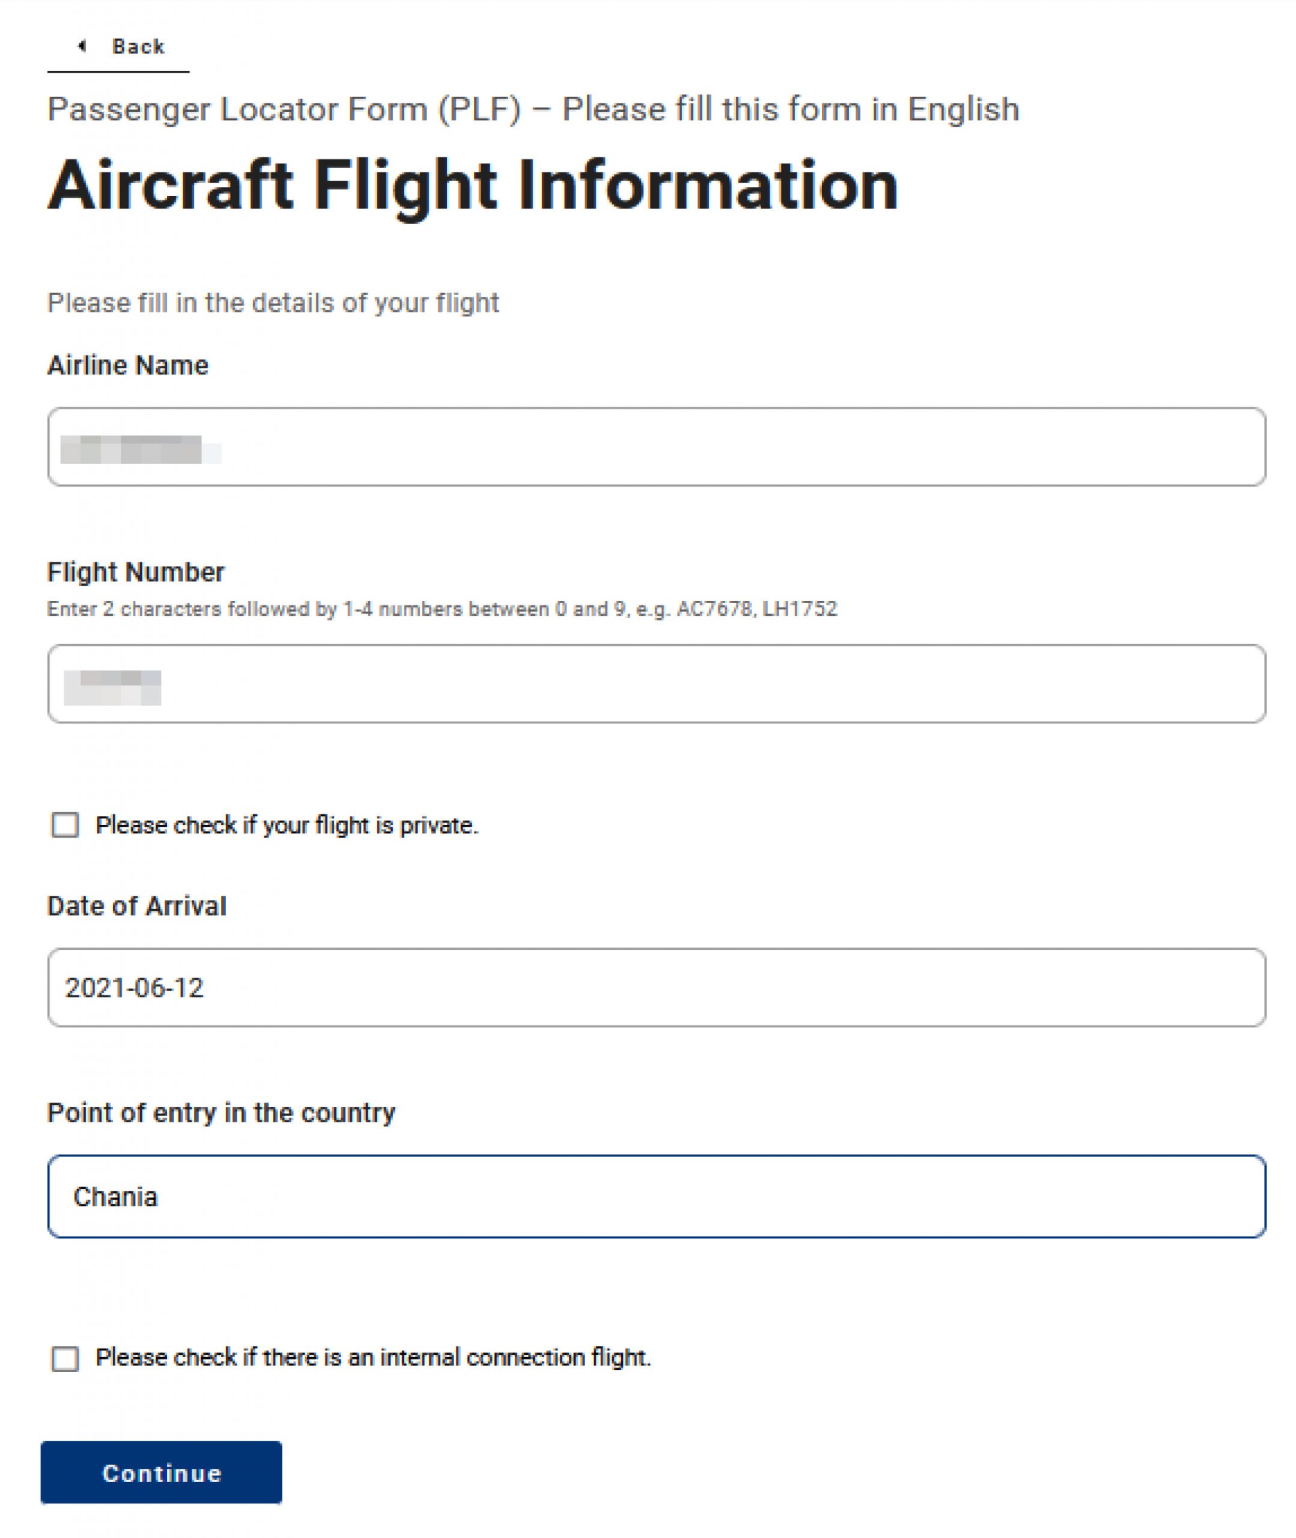Click the Passenger Locator Form subtitle
The image size is (1296, 1538).
[533, 109]
